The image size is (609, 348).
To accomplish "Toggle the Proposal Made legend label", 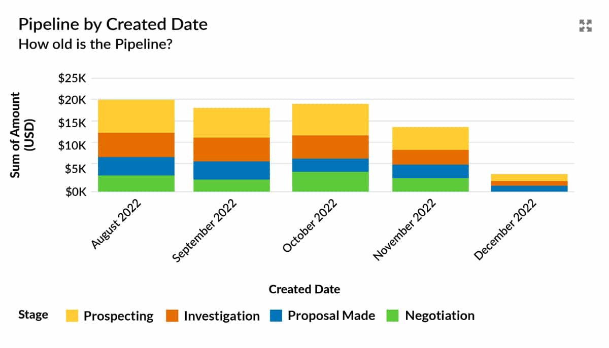I will coord(331,316).
